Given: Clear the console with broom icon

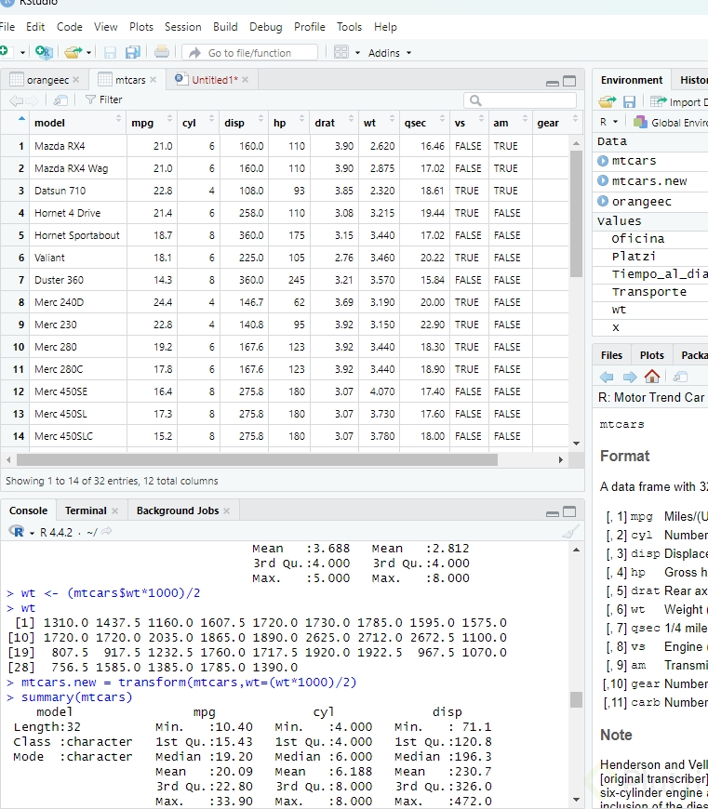Looking at the screenshot, I should (x=570, y=532).
